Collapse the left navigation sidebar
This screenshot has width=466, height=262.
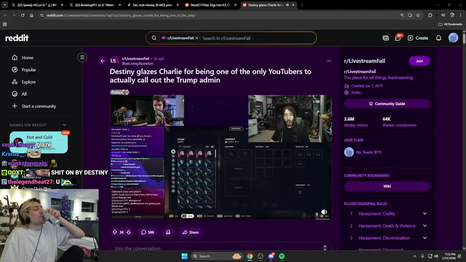pyautogui.click(x=82, y=57)
